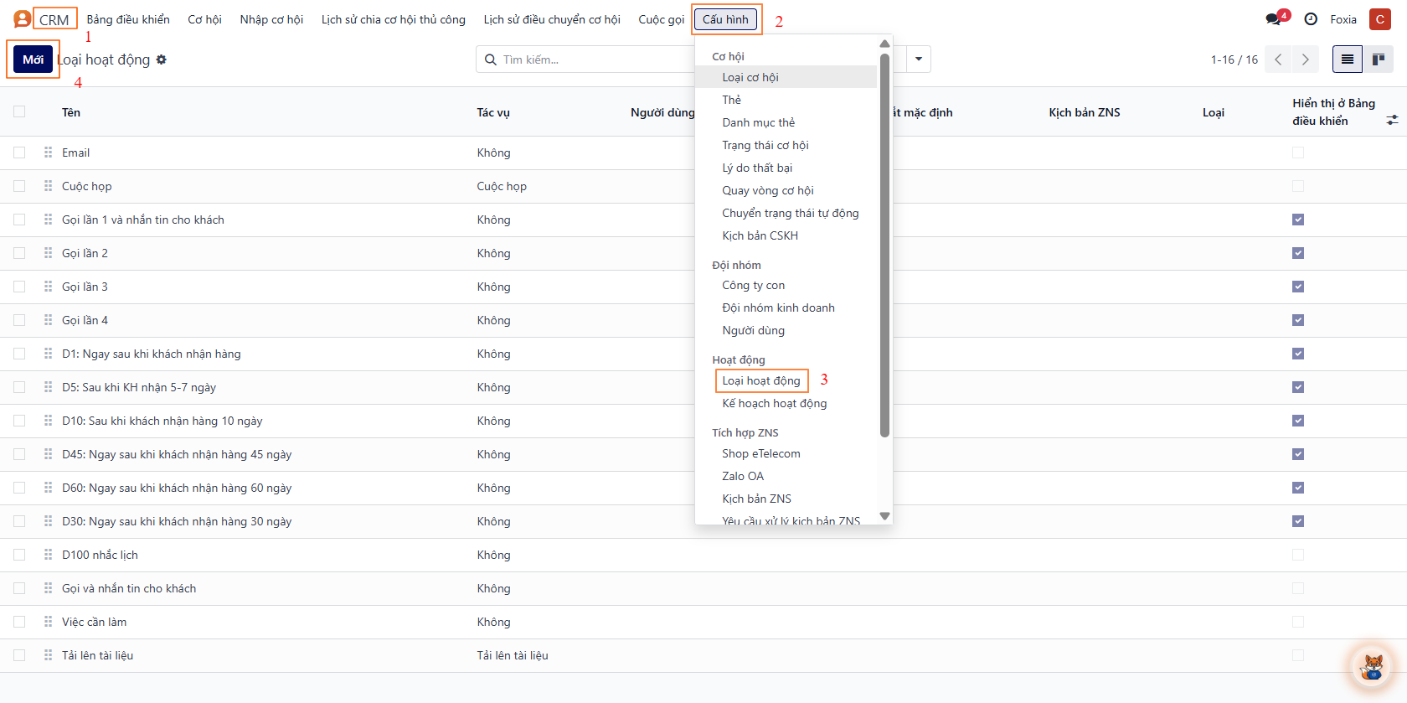This screenshot has width=1407, height=703.
Task: Open the column options adjust icon
Action: click(1392, 121)
